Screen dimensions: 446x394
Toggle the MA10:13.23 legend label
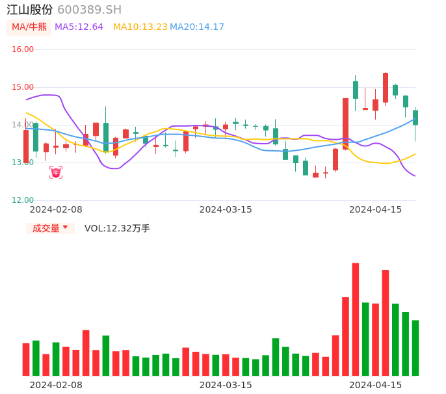pos(140,27)
